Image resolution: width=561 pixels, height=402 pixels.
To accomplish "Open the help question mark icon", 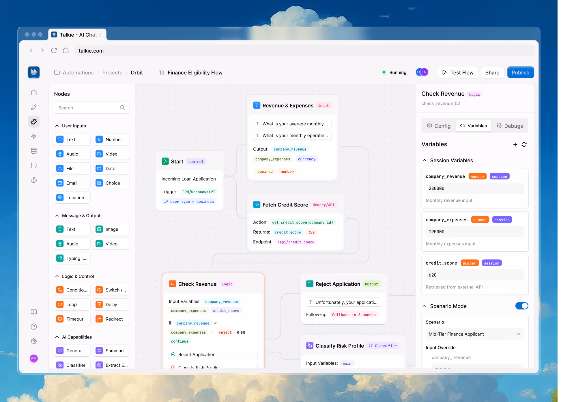I will (x=34, y=327).
